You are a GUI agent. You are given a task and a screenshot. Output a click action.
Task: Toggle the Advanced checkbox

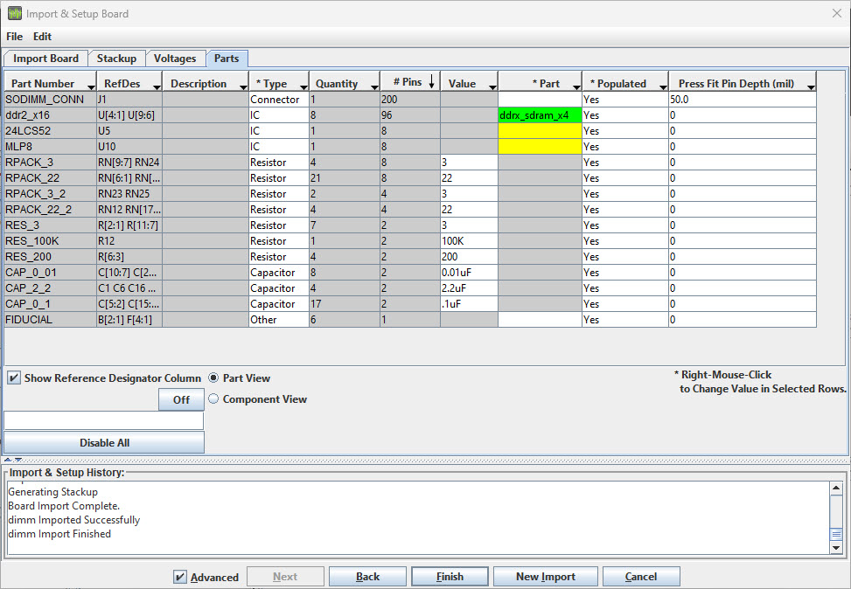pos(180,577)
